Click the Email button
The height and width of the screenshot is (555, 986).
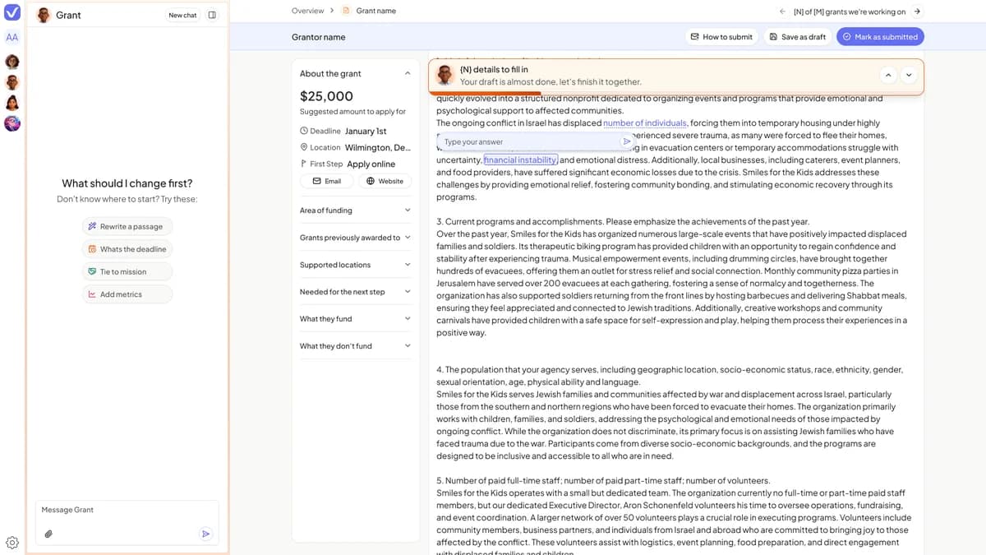327,181
